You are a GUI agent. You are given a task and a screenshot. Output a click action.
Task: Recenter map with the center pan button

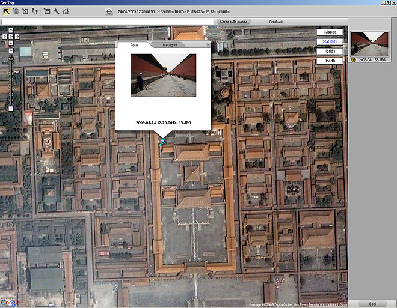(11, 37)
